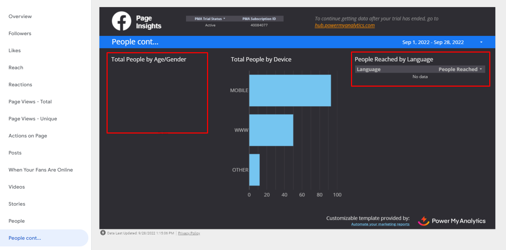506x250 pixels.
Task: Open the date range dropdown arrow
Action: pyautogui.click(x=481, y=42)
